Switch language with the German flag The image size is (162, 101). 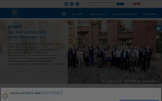pyautogui.click(x=139, y=4)
